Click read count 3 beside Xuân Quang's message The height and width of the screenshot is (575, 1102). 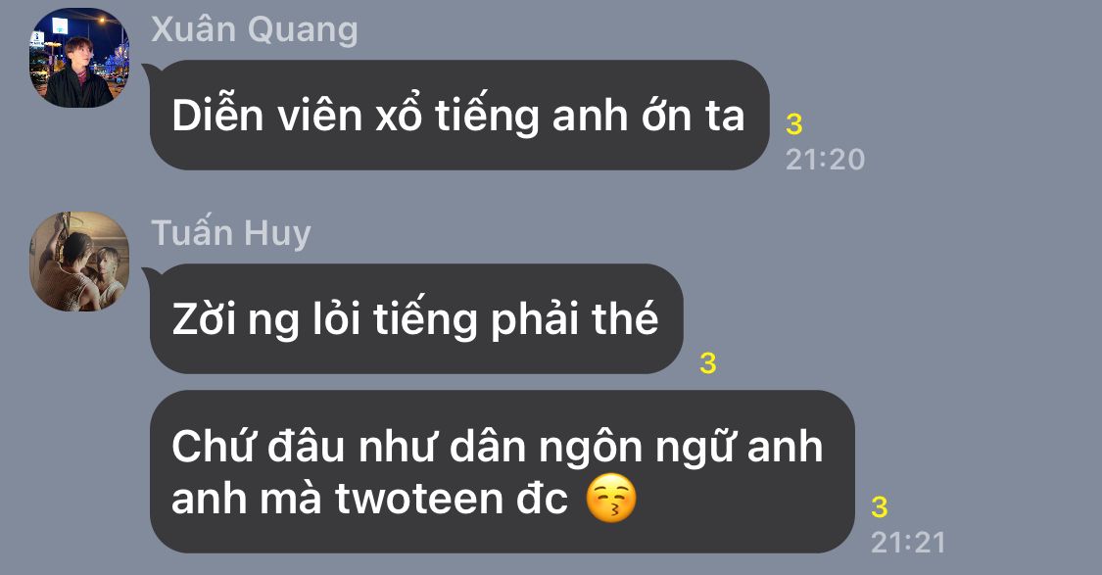[794, 124]
